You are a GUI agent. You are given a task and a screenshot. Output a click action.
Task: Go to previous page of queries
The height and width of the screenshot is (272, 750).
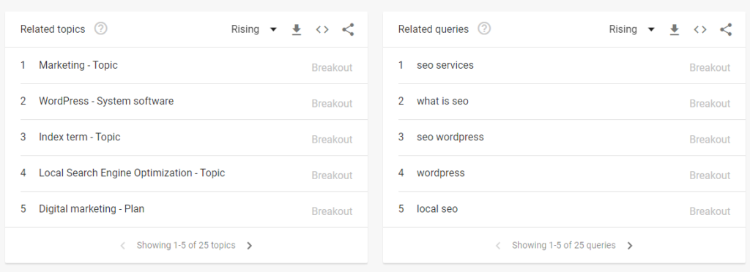point(498,246)
